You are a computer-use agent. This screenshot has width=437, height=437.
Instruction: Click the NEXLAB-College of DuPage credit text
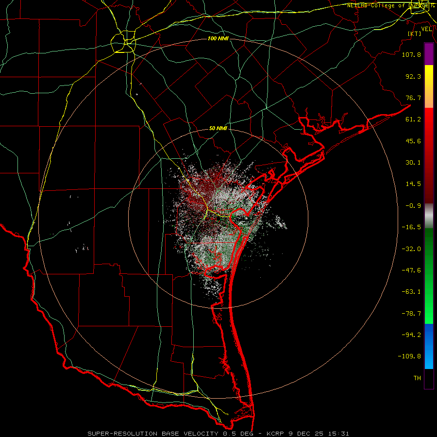point(390,5)
